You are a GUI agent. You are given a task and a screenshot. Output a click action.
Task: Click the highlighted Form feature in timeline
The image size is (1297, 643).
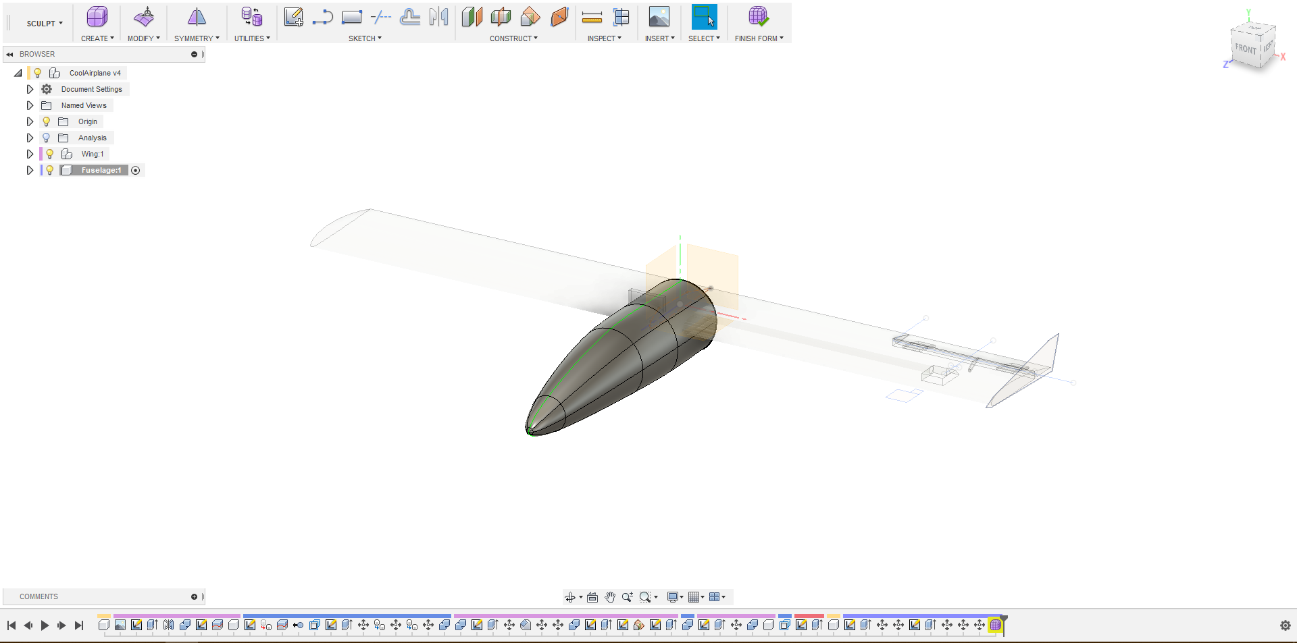pyautogui.click(x=996, y=625)
